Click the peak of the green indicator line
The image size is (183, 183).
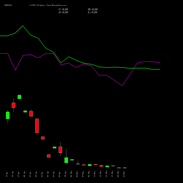click(23, 26)
